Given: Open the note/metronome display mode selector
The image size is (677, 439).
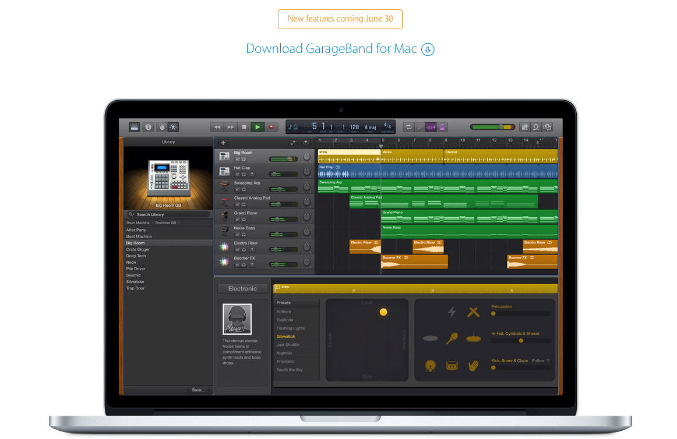Looking at the screenshot, I should tap(293, 127).
